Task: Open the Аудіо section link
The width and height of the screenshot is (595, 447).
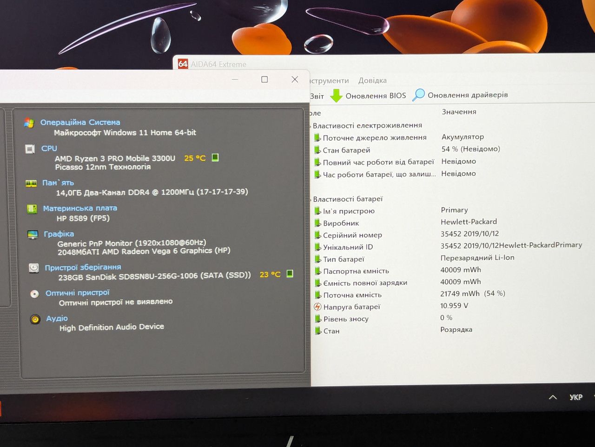Action: click(57, 318)
